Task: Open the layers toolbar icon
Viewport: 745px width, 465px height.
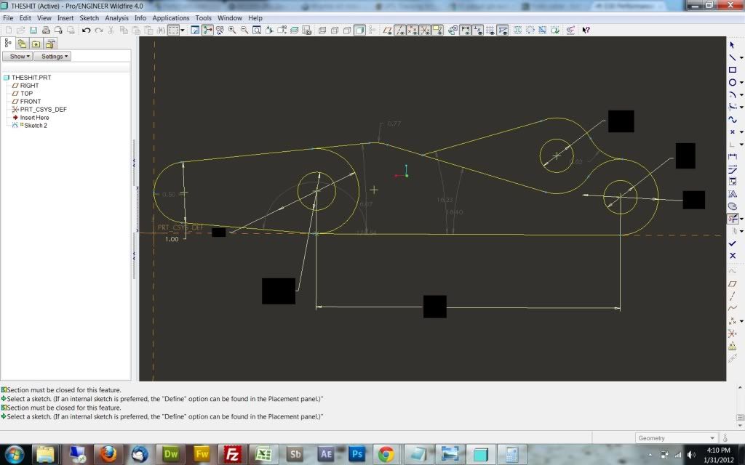Action: 294,30
